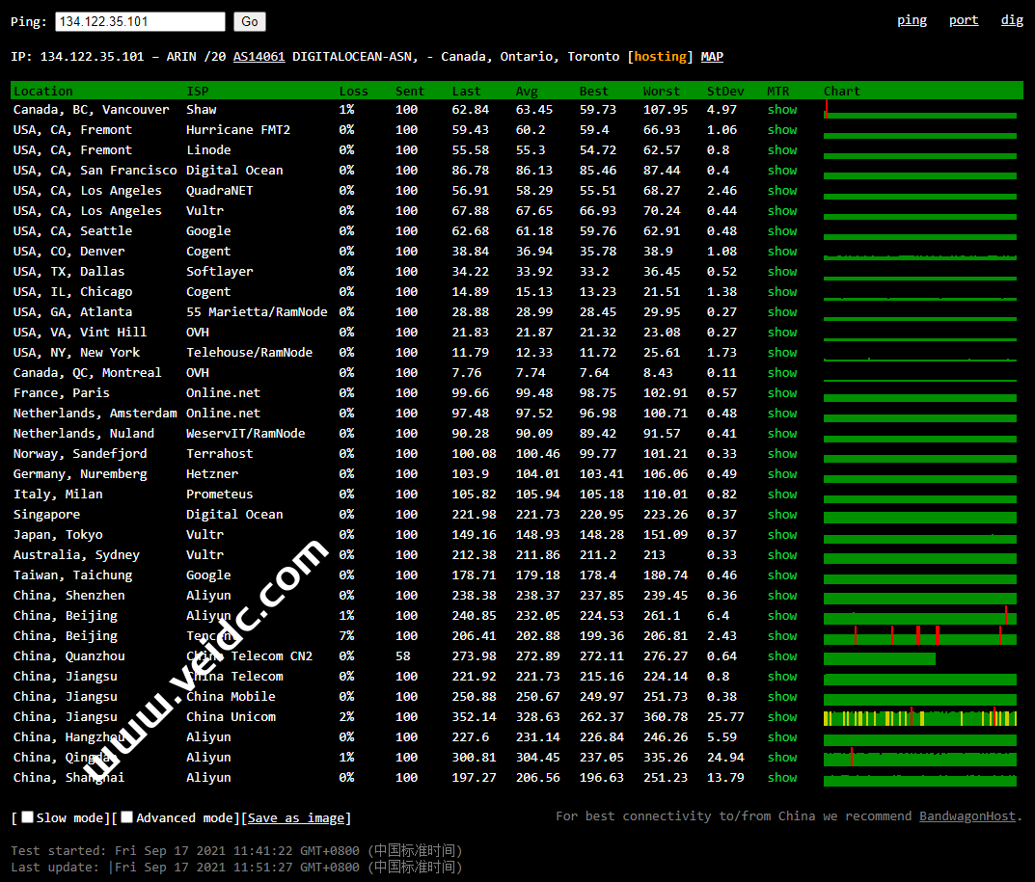
Task: Click the China Unicom latency chart bar
Action: (919, 718)
